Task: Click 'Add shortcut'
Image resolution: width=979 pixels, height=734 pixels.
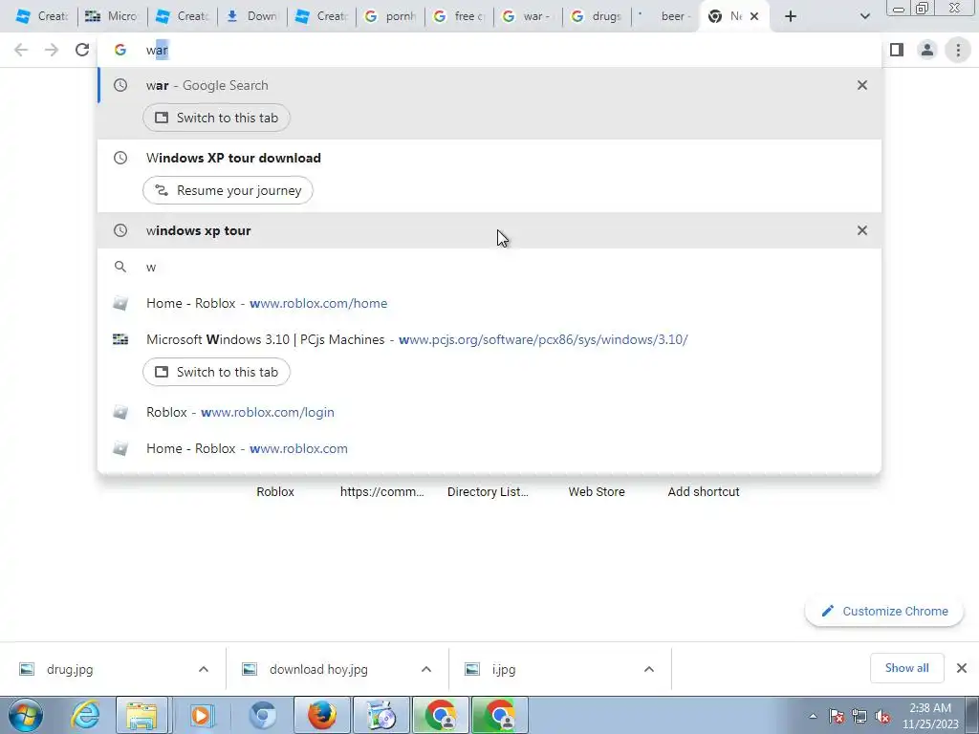Action: pos(704,492)
